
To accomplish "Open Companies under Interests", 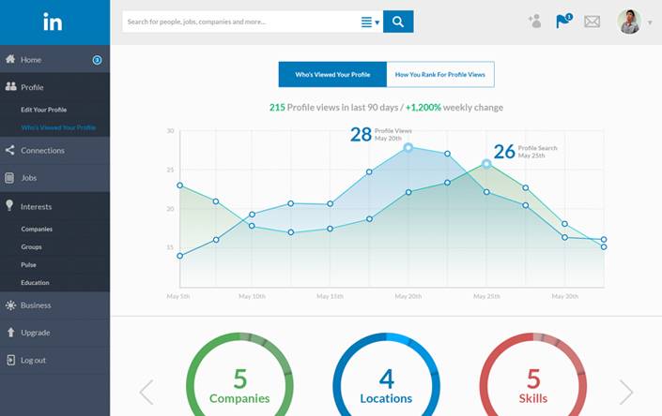I will pos(37,229).
